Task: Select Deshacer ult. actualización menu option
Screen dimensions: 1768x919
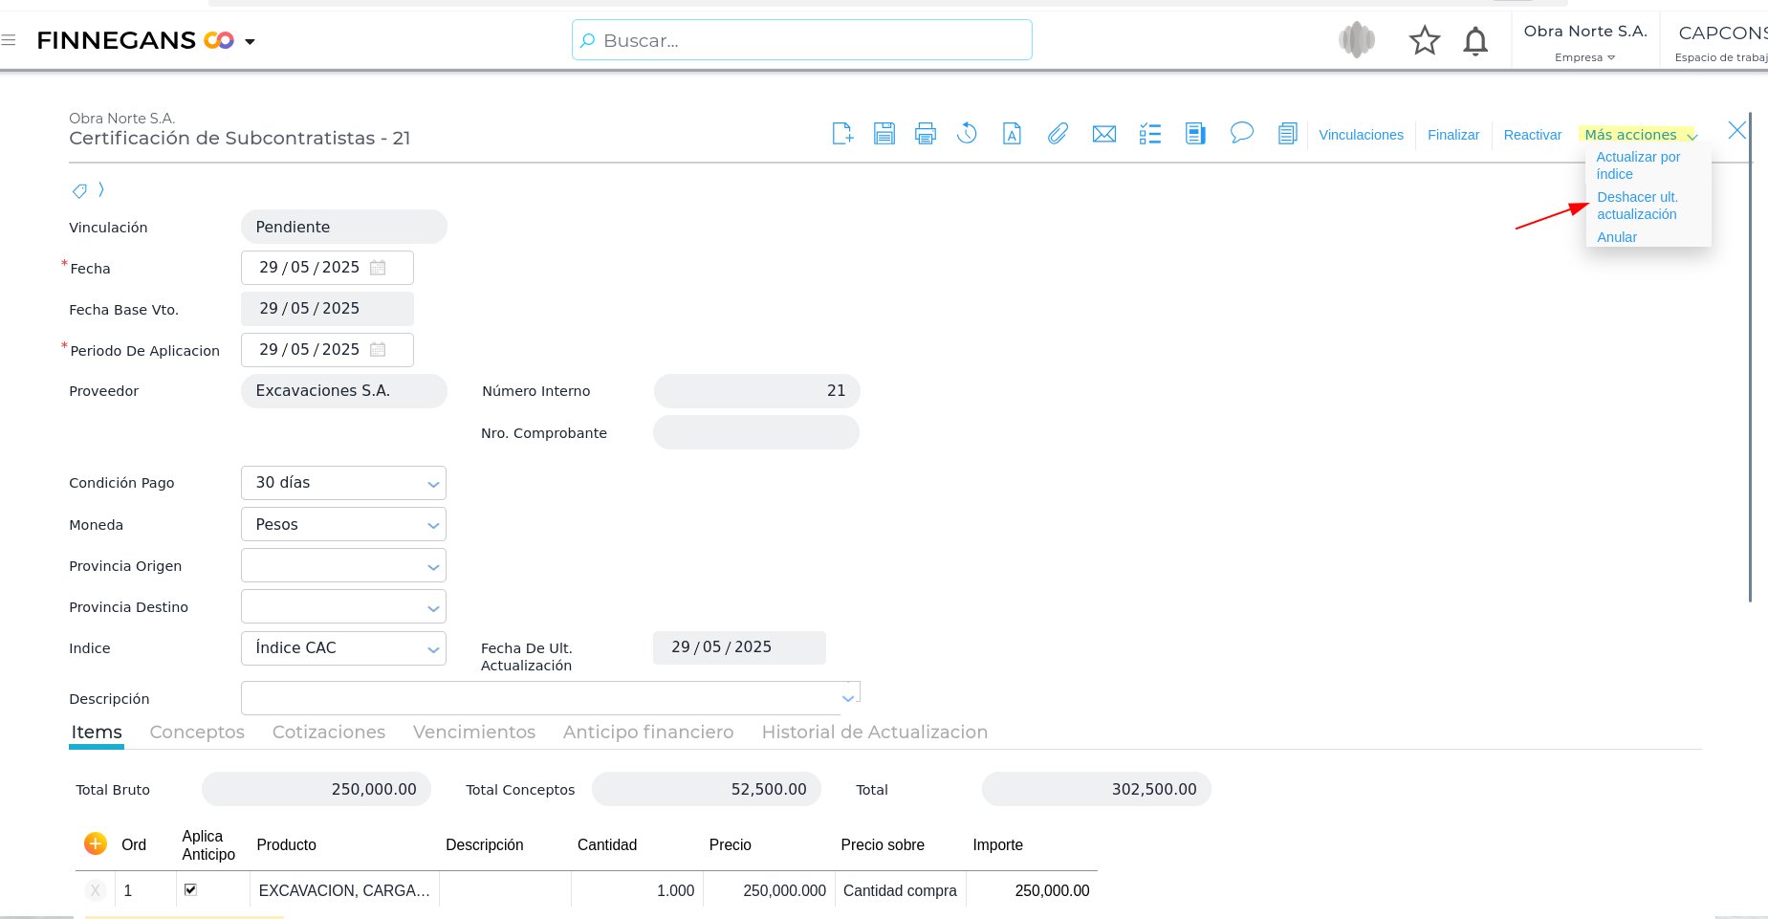Action: pyautogui.click(x=1636, y=206)
